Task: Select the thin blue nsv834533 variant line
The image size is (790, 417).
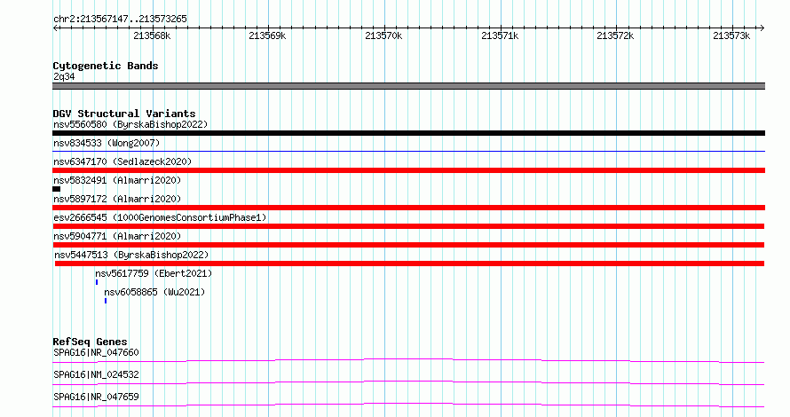Action: pos(408,151)
